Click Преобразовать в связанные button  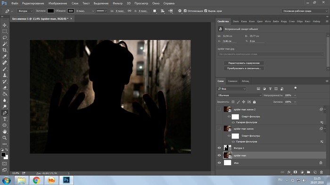pyautogui.click(x=244, y=68)
